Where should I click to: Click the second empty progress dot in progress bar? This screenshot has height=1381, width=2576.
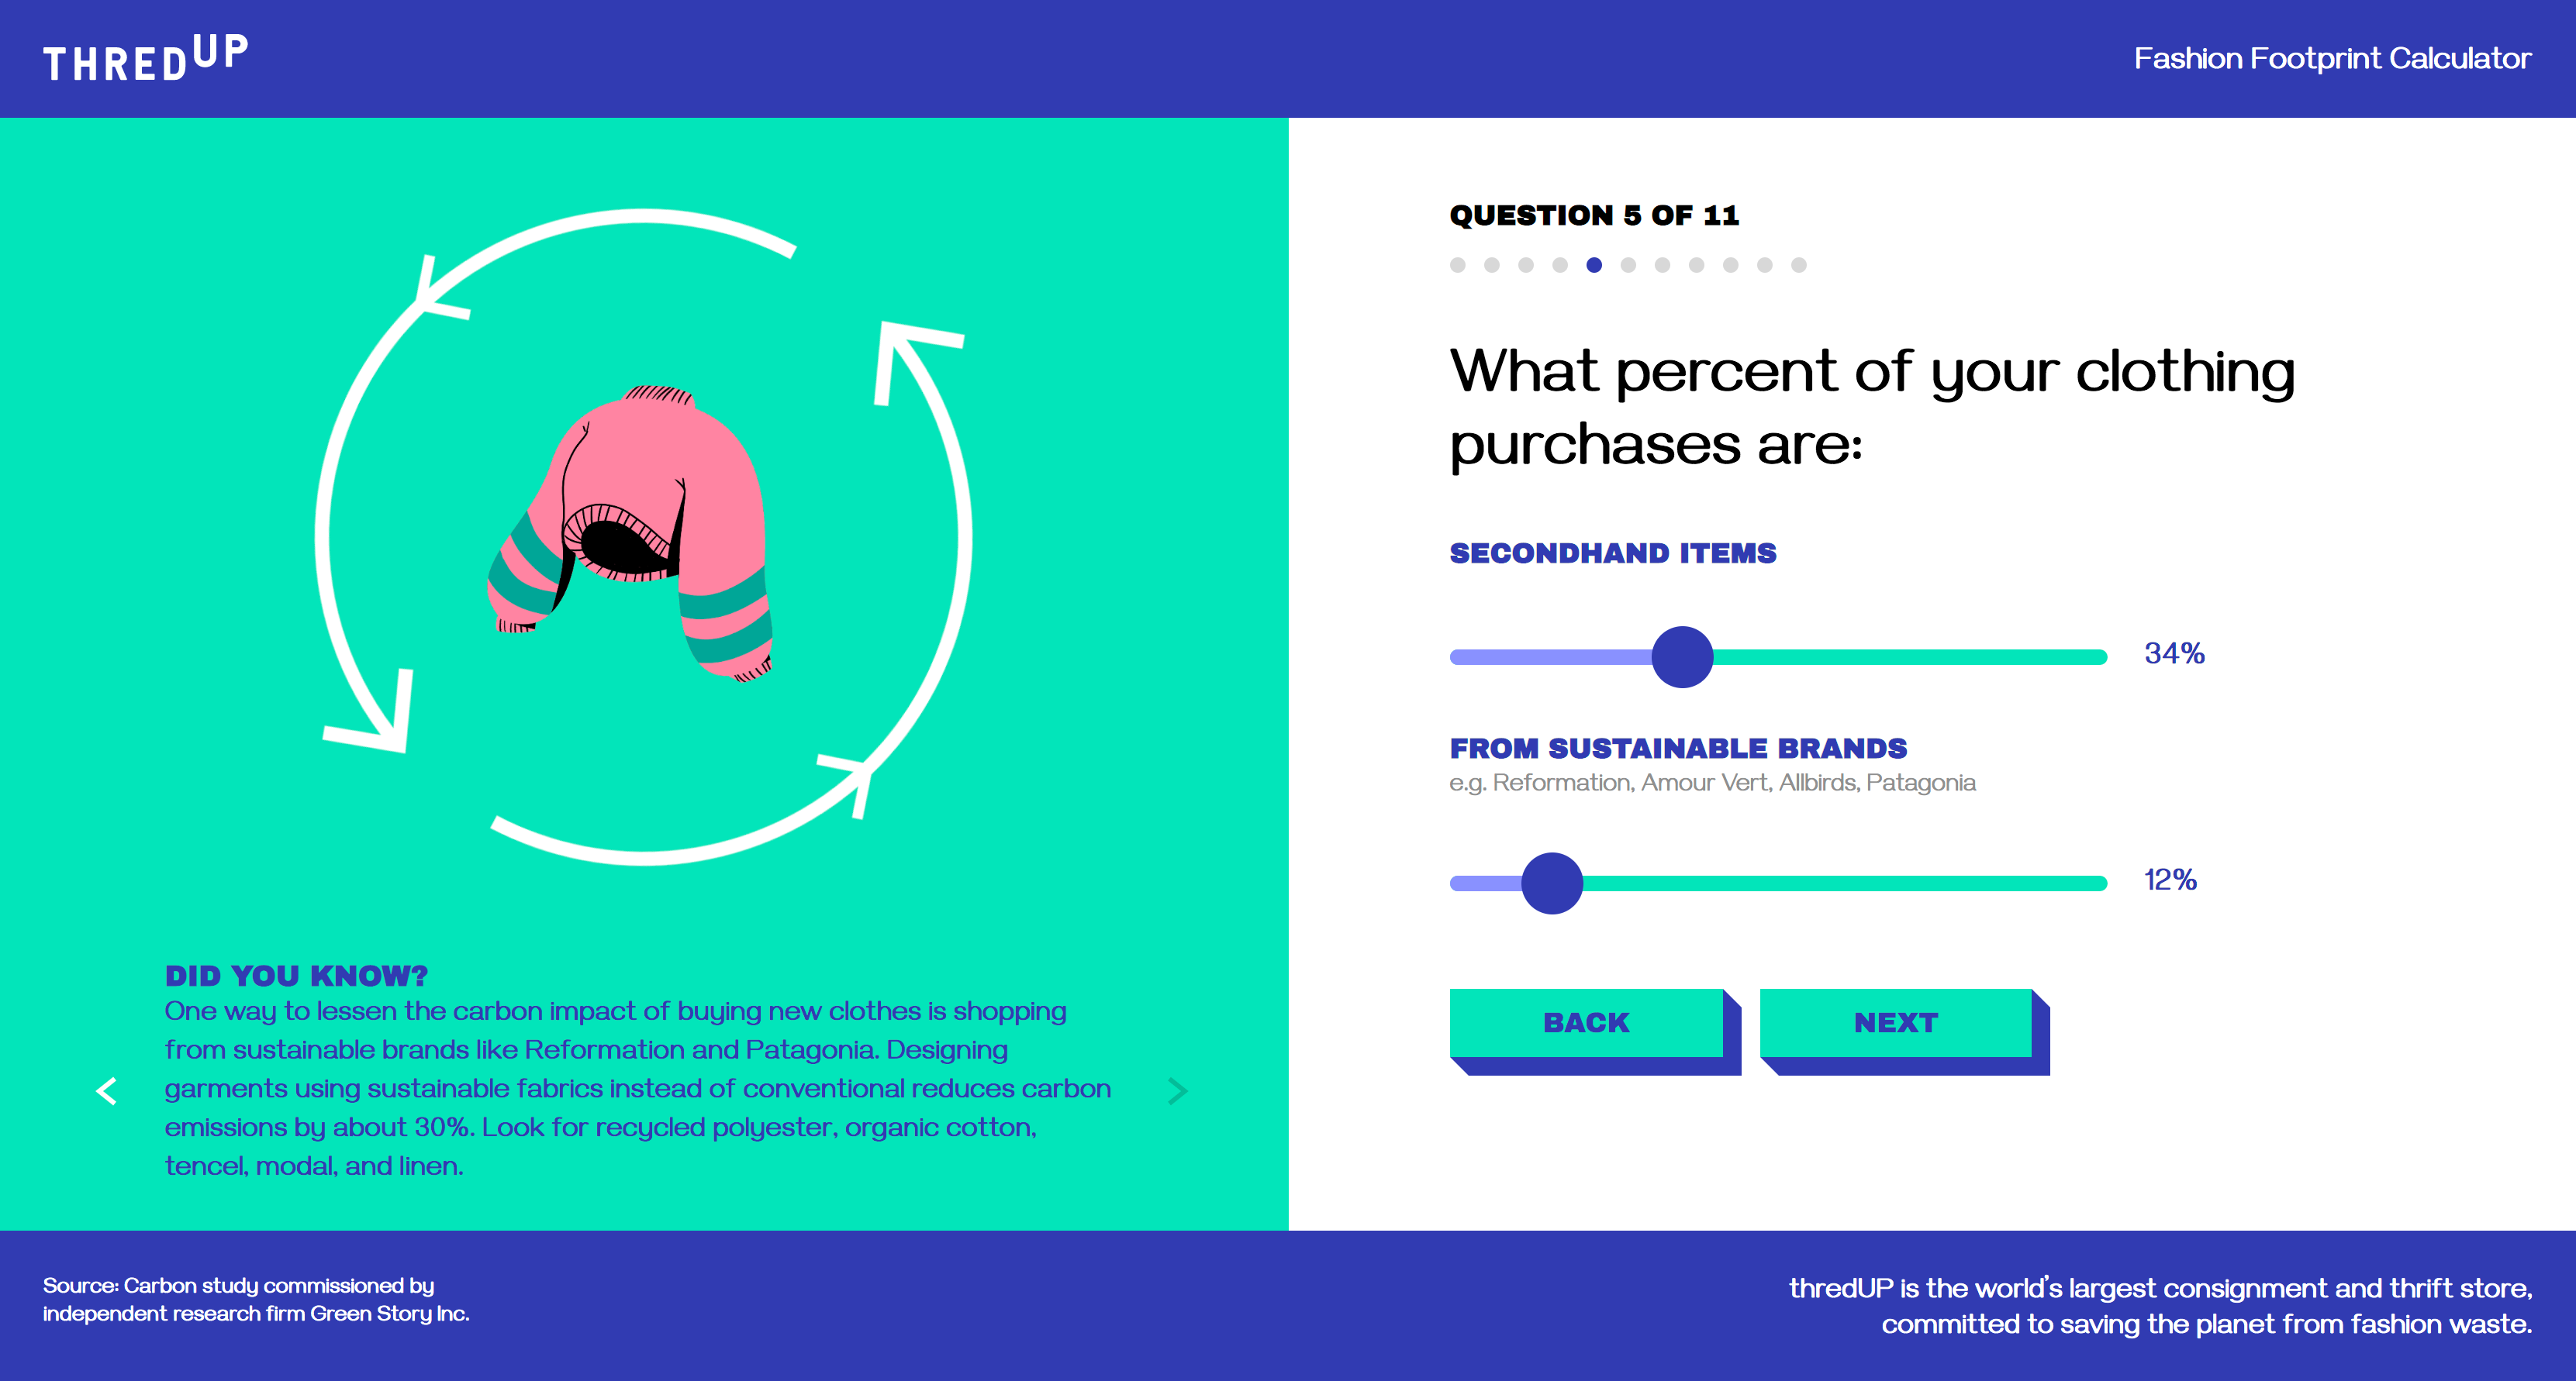pos(1490,264)
